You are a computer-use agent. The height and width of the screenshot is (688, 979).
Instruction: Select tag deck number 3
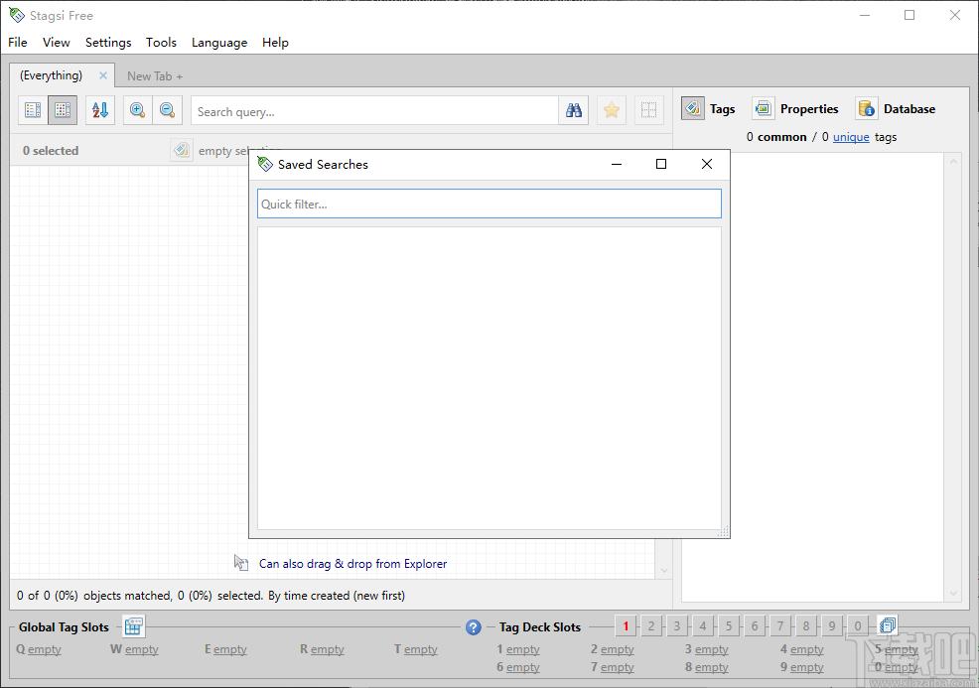677,626
